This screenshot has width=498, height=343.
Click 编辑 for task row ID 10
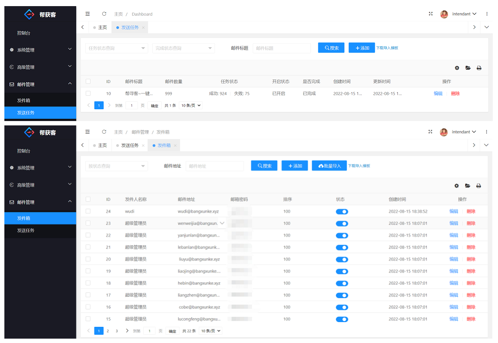tap(438, 94)
